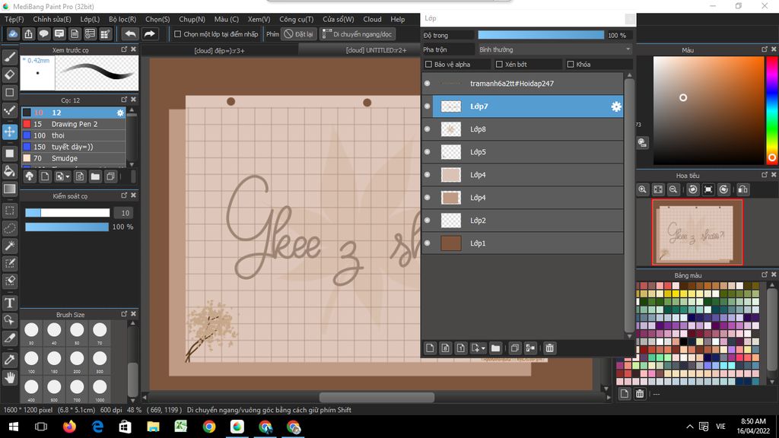Click the cloud save icon in toolbar

(x=13, y=33)
